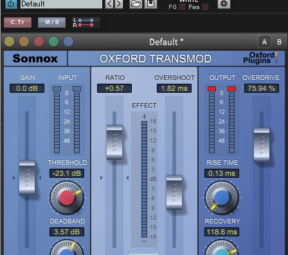The image size is (288, 255).
Task: Click the C.Tr button
Action: 17,23
